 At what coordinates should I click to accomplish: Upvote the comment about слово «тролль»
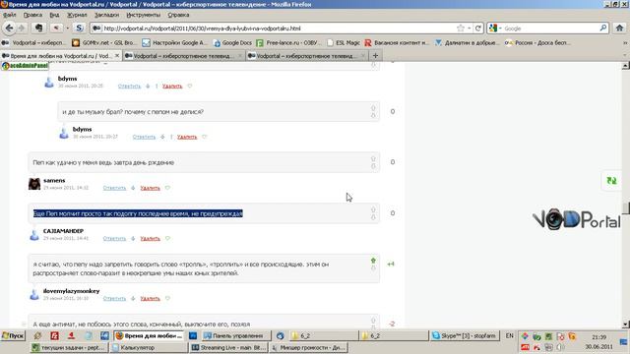[373, 261]
